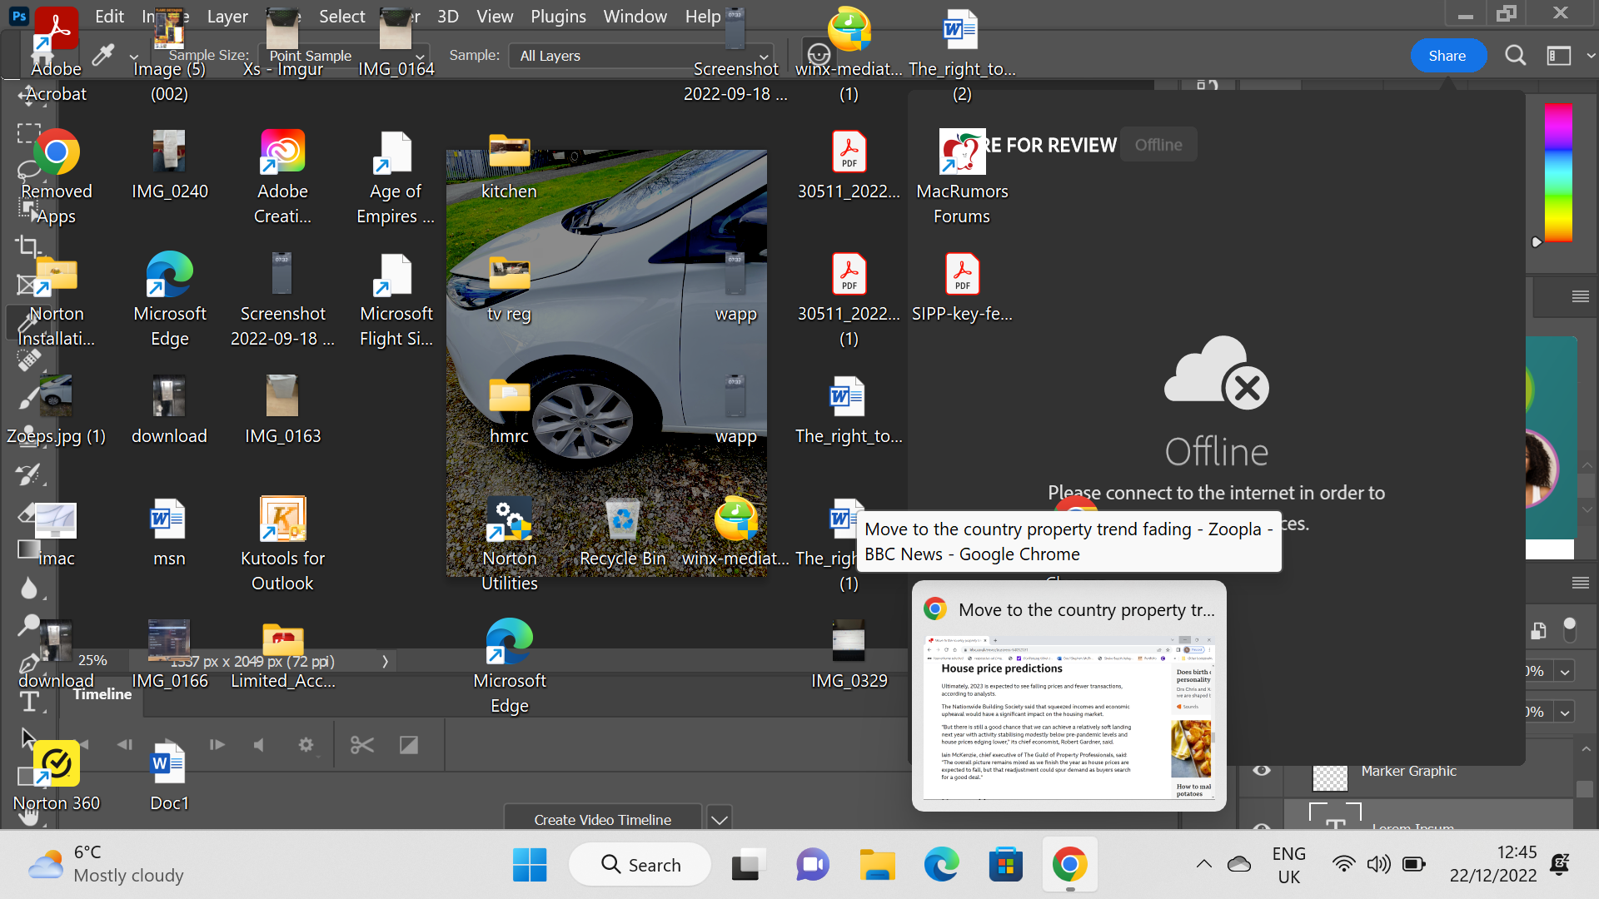
Task: Open the Chrome window preview thumbnail
Action: tap(1069, 718)
